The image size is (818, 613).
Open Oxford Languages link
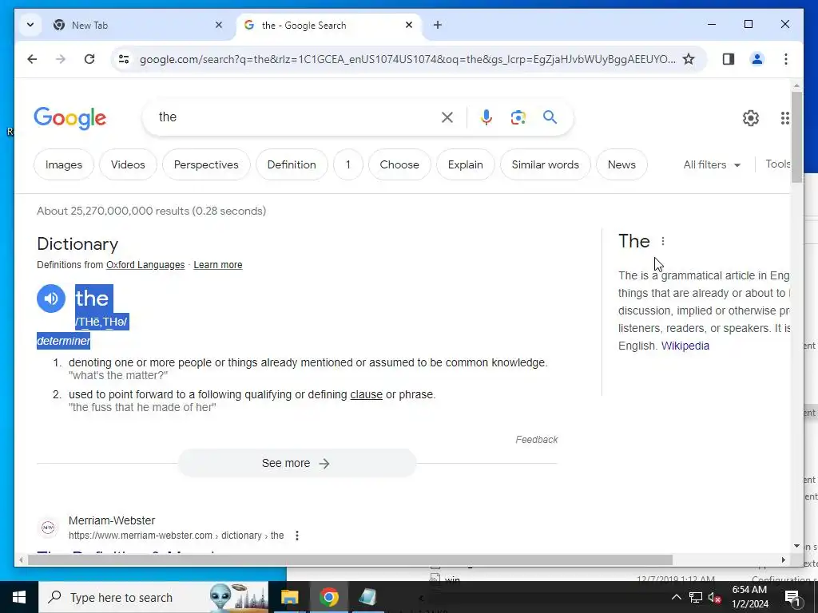coord(145,265)
